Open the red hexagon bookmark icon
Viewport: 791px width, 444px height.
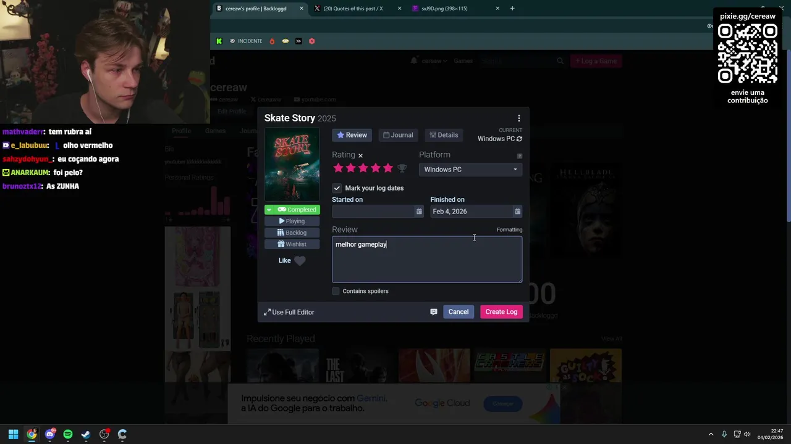(x=311, y=41)
